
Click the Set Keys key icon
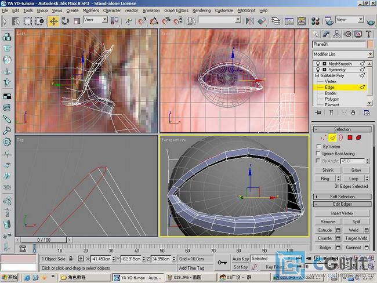[222, 263]
